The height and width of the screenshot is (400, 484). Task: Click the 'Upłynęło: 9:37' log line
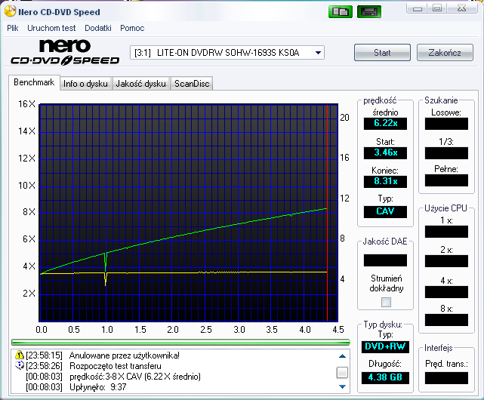click(x=98, y=387)
